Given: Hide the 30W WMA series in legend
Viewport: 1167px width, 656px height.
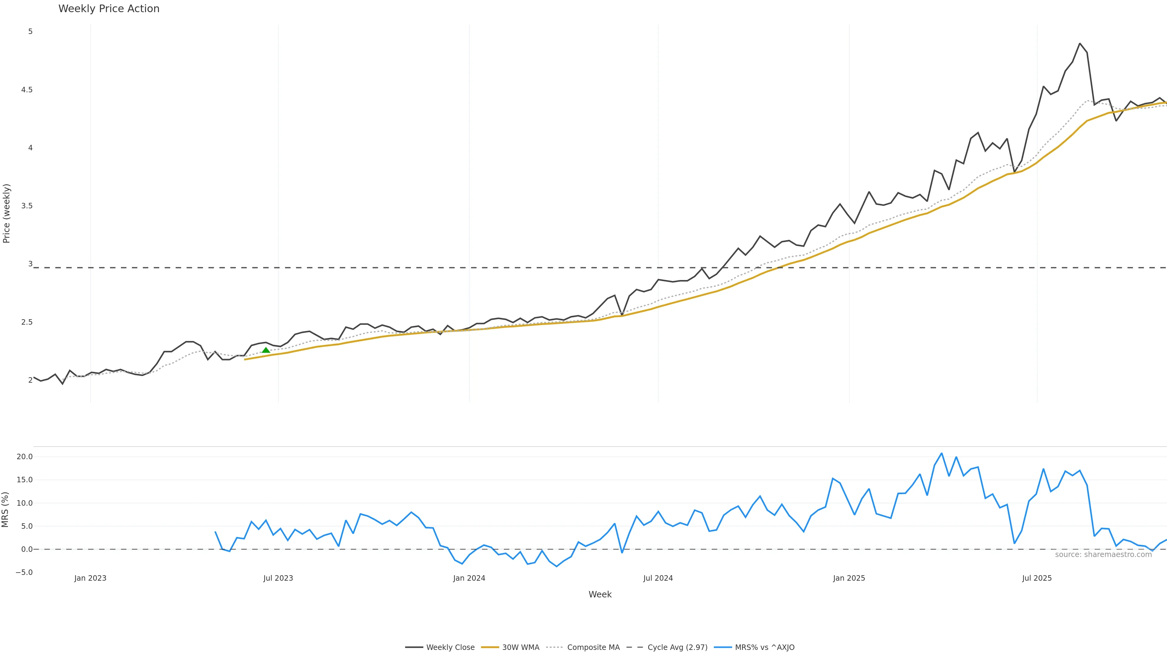Looking at the screenshot, I should 521,647.
